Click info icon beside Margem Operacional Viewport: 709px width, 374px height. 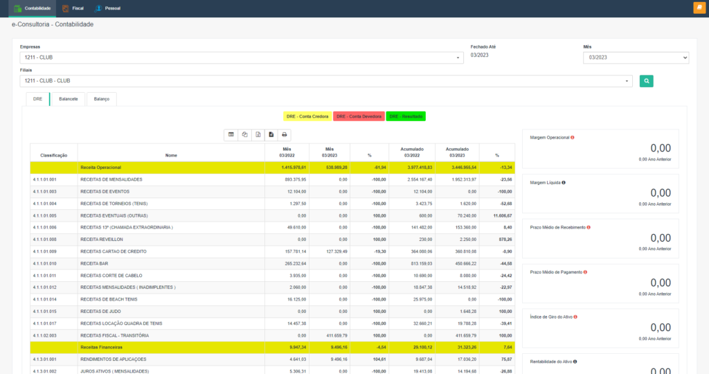pyautogui.click(x=573, y=138)
